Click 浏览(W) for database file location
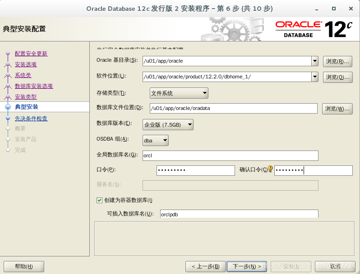 tap(337, 109)
